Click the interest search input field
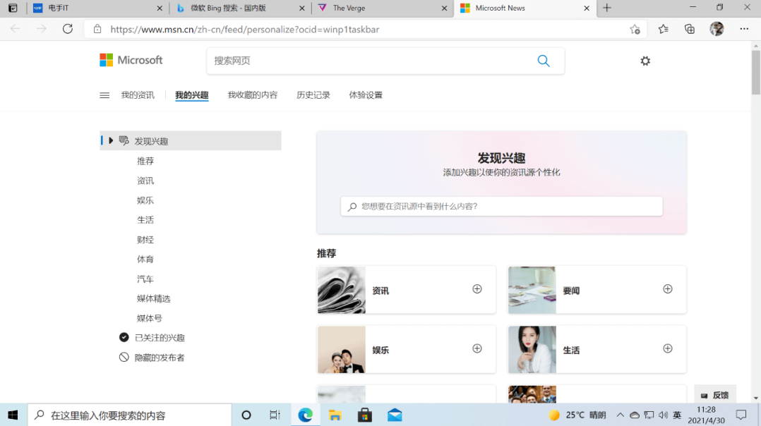Screen dimensions: 761x426 501,206
